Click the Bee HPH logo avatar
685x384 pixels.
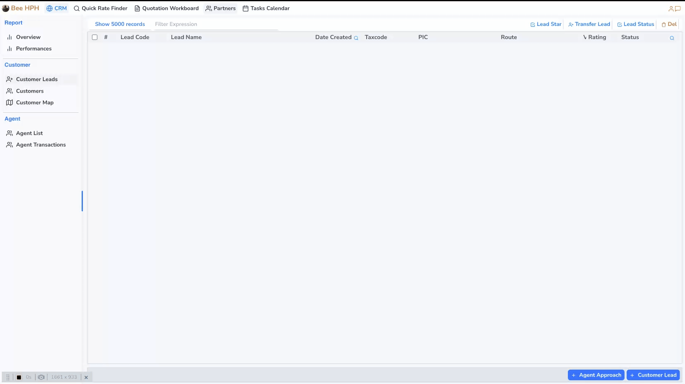[x=6, y=8]
